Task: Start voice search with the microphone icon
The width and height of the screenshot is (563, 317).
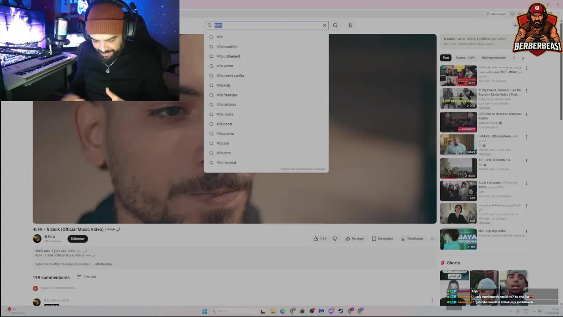Action: pyautogui.click(x=350, y=25)
